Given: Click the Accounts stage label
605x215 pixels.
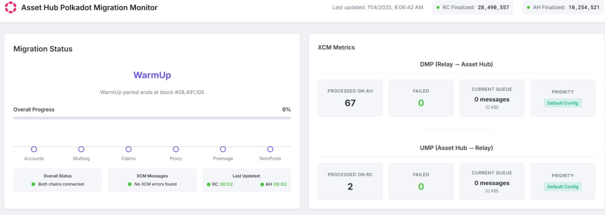Looking at the screenshot, I should tap(34, 159).
